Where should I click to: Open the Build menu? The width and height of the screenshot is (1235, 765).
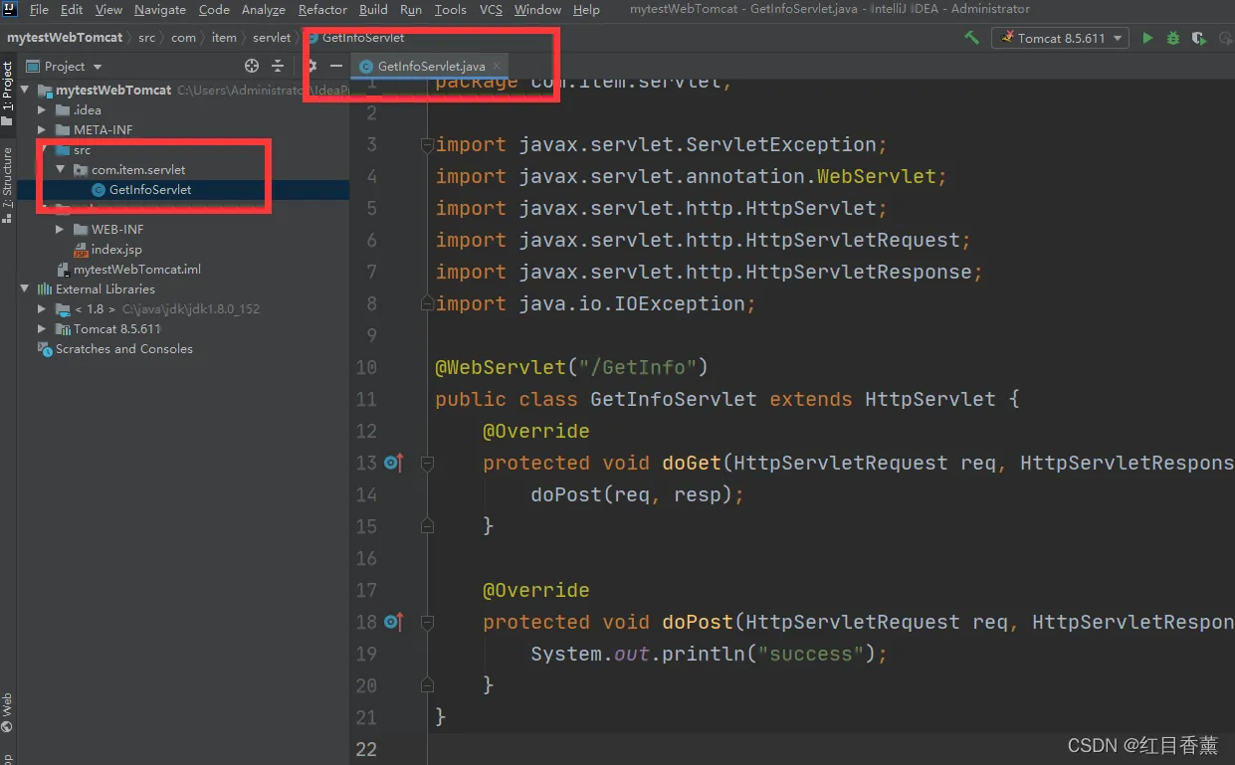373,9
